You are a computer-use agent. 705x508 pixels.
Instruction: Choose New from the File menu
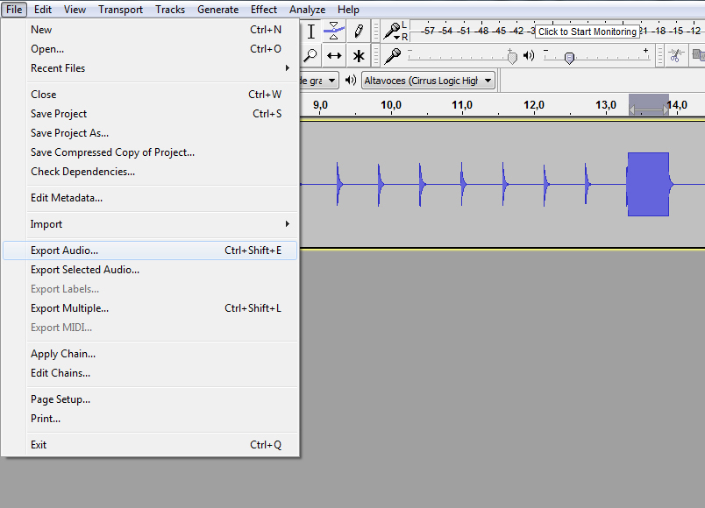[x=150, y=30]
